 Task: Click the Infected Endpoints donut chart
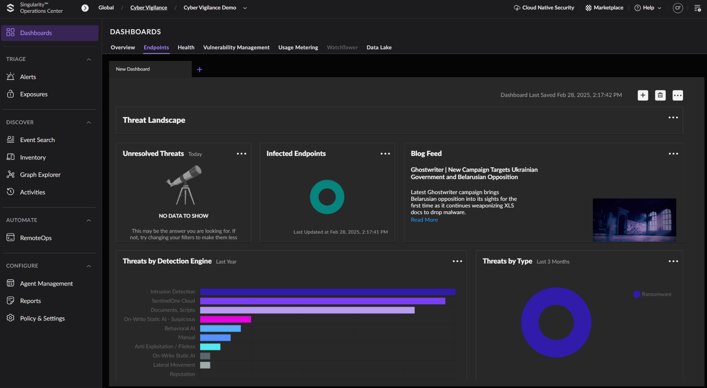pos(327,197)
